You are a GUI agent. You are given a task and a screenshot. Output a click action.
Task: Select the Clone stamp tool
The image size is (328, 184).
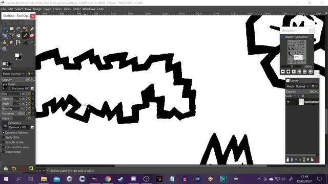5,42
